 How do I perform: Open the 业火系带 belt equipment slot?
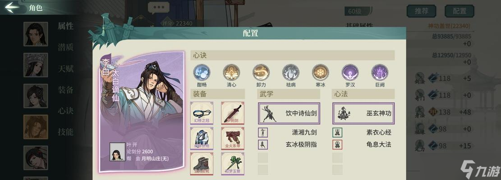233,138
